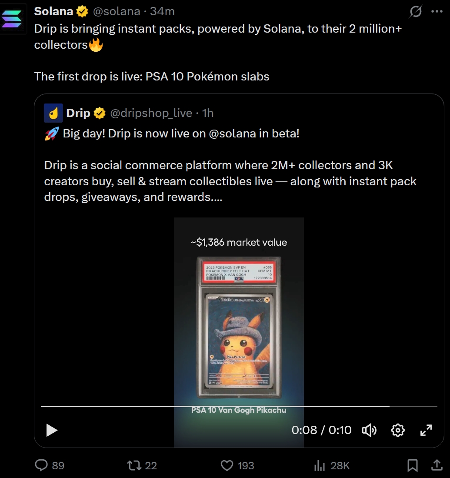The image size is (450, 478).
Task: Open @dripshop_live quoted profile
Action: [151, 114]
